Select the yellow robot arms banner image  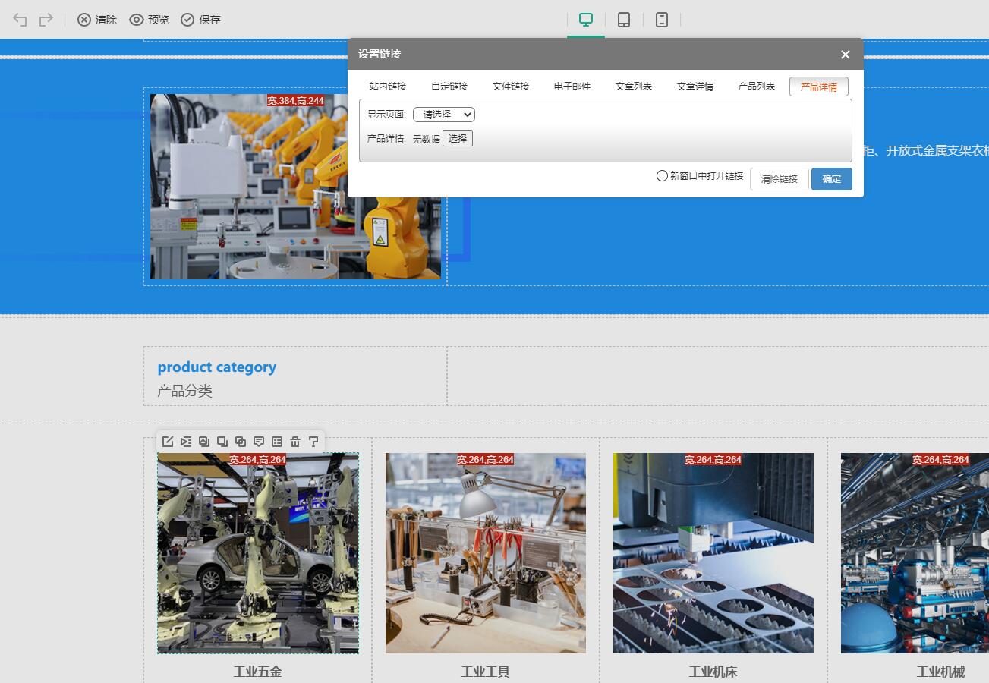295,187
